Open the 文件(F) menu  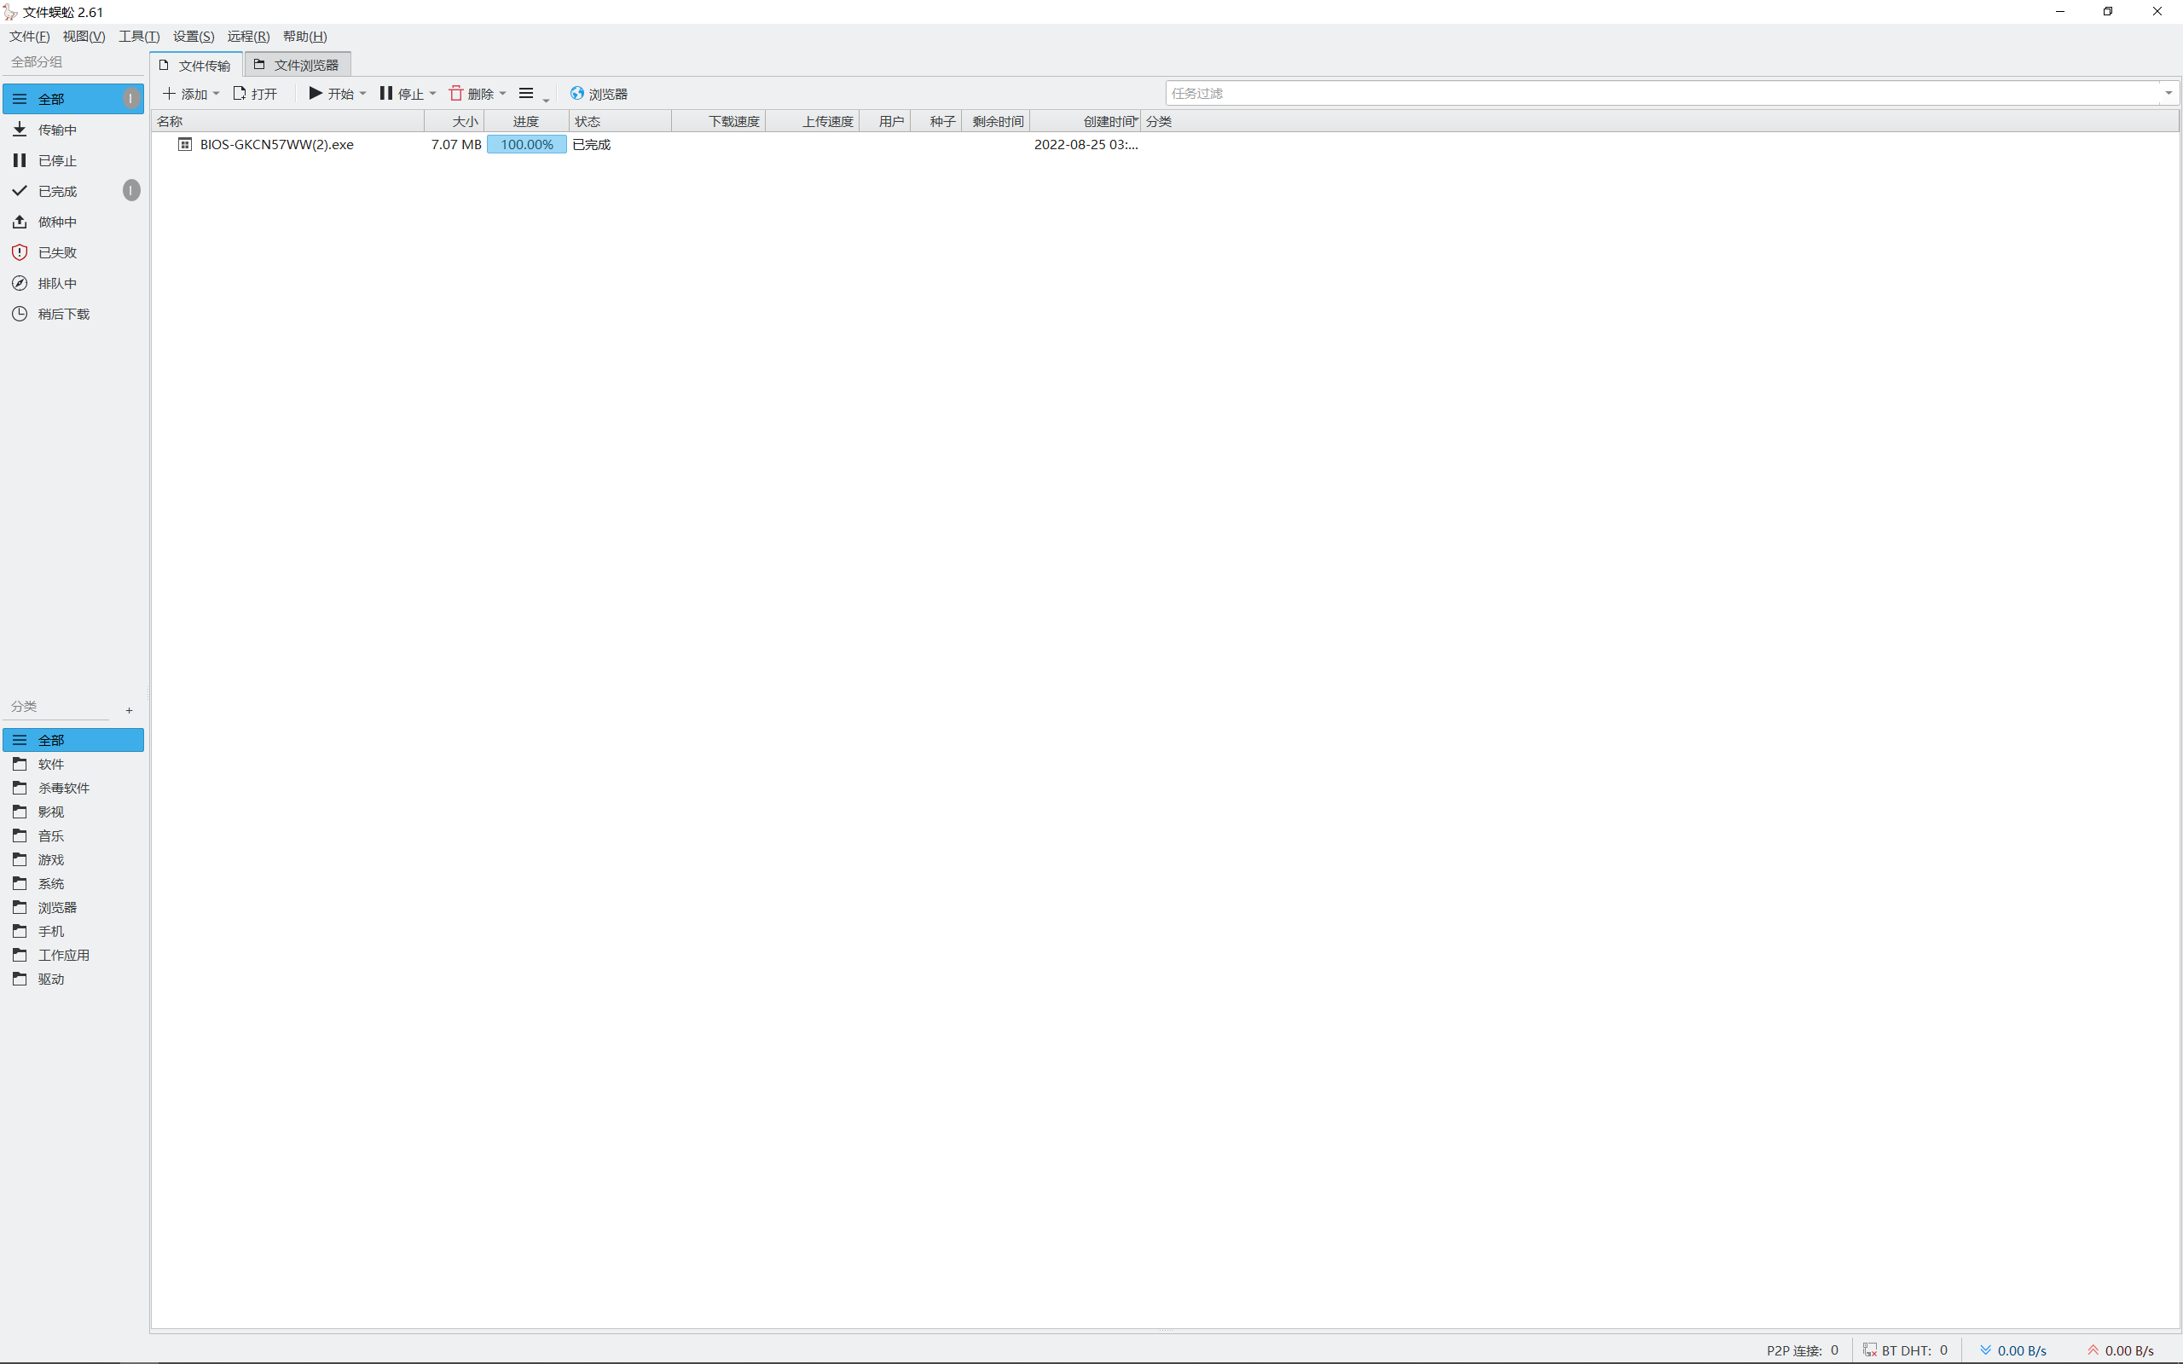[30, 36]
